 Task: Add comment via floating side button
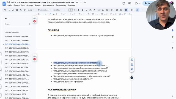pyautogui.click(x=132, y=60)
